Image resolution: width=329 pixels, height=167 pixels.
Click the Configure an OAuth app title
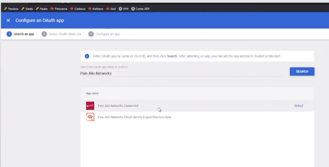[x=40, y=20]
